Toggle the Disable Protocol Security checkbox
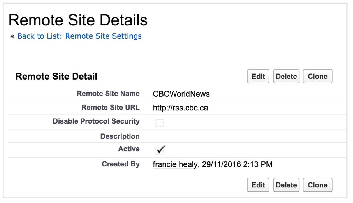The image size is (353, 203). (x=159, y=123)
